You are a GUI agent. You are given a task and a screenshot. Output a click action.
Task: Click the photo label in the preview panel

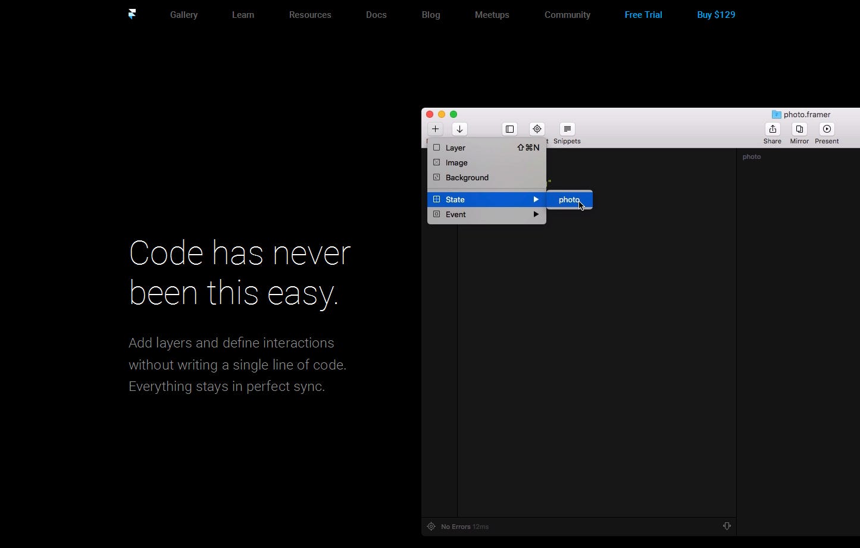click(752, 156)
